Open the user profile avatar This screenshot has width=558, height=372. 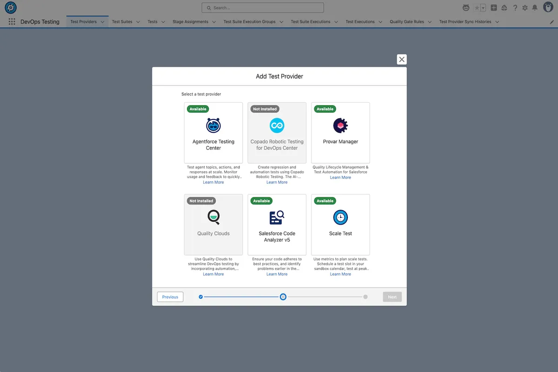[548, 7]
